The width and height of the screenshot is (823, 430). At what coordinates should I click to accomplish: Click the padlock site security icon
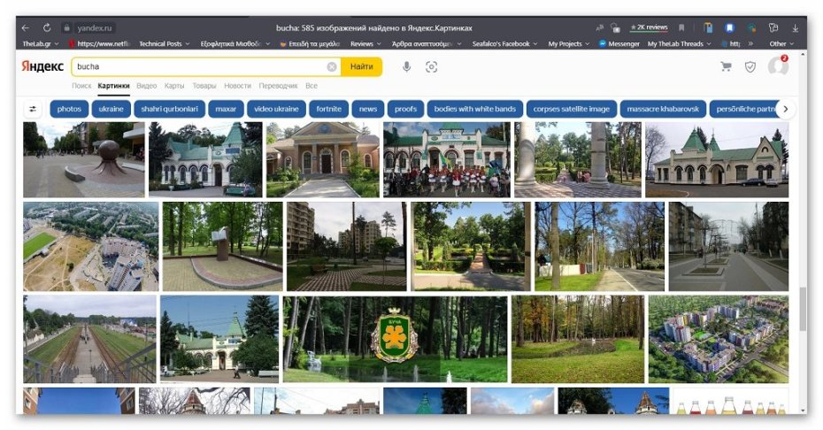[x=66, y=27]
